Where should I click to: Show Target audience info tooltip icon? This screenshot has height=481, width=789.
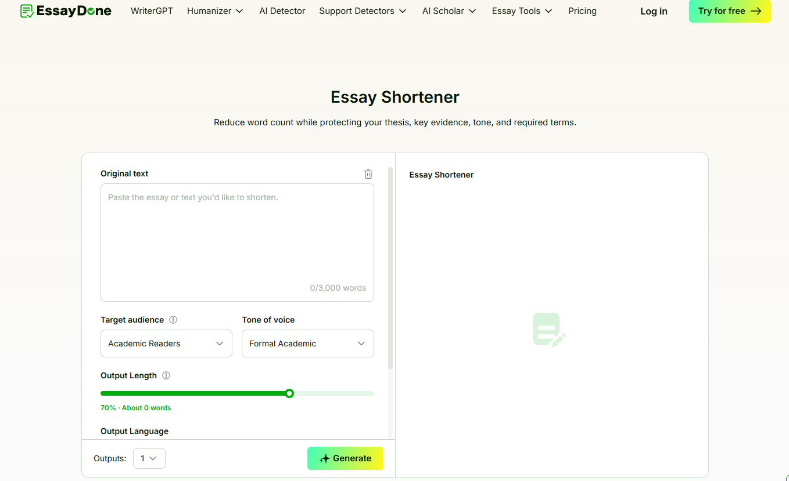tap(173, 320)
